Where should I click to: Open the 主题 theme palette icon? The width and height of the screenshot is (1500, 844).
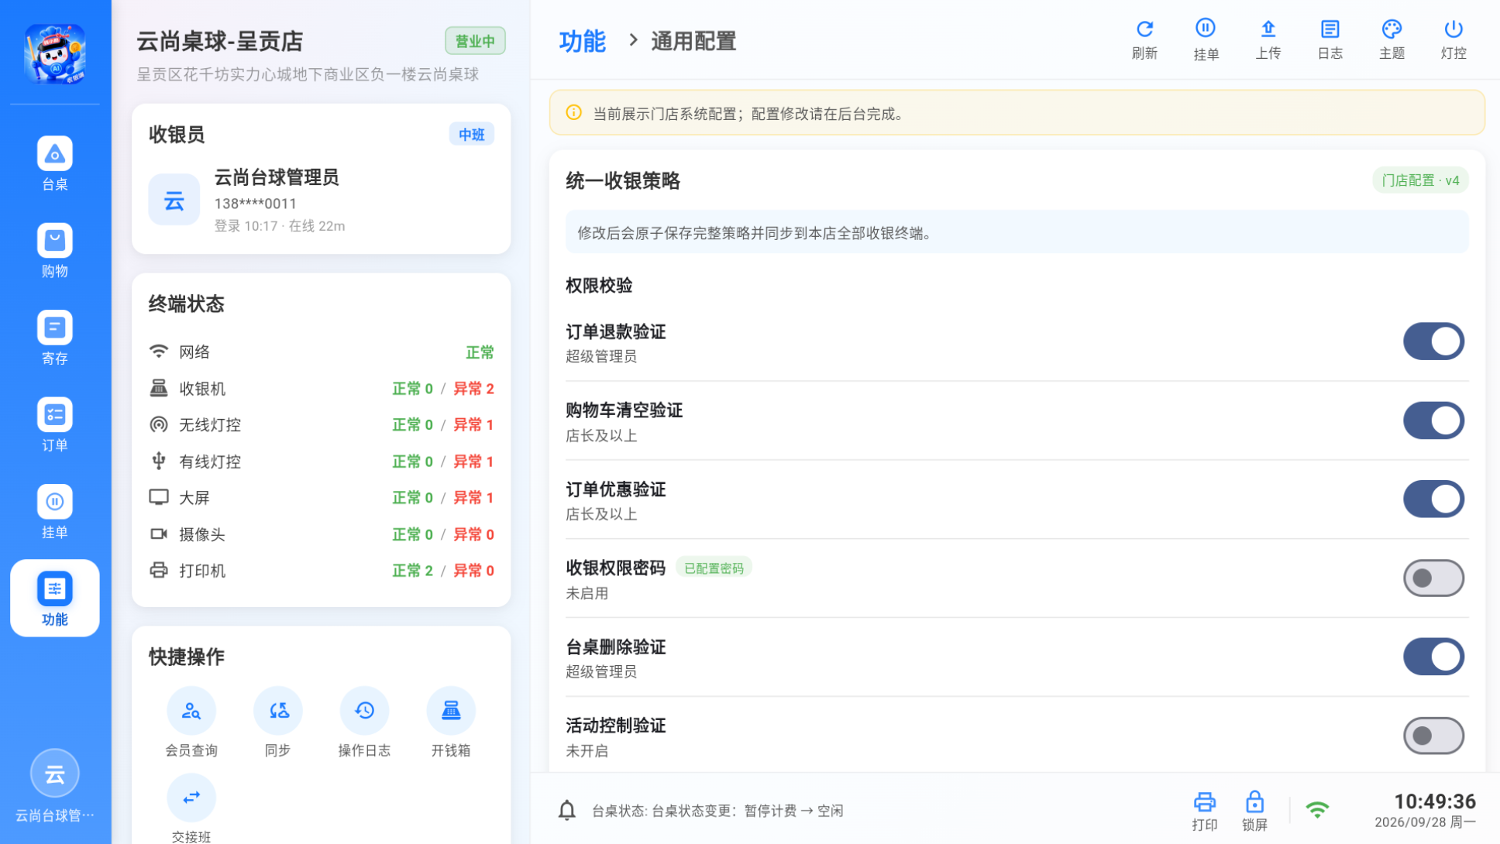click(1392, 39)
